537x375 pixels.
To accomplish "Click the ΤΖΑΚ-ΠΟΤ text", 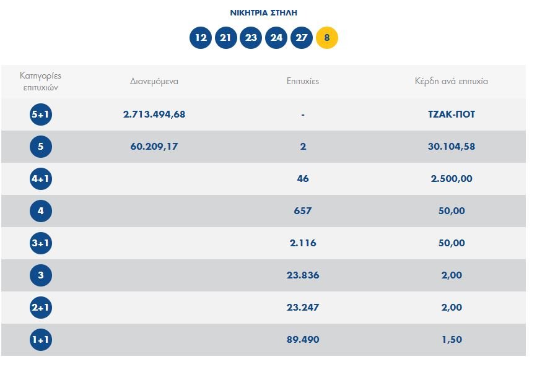I will click(451, 114).
